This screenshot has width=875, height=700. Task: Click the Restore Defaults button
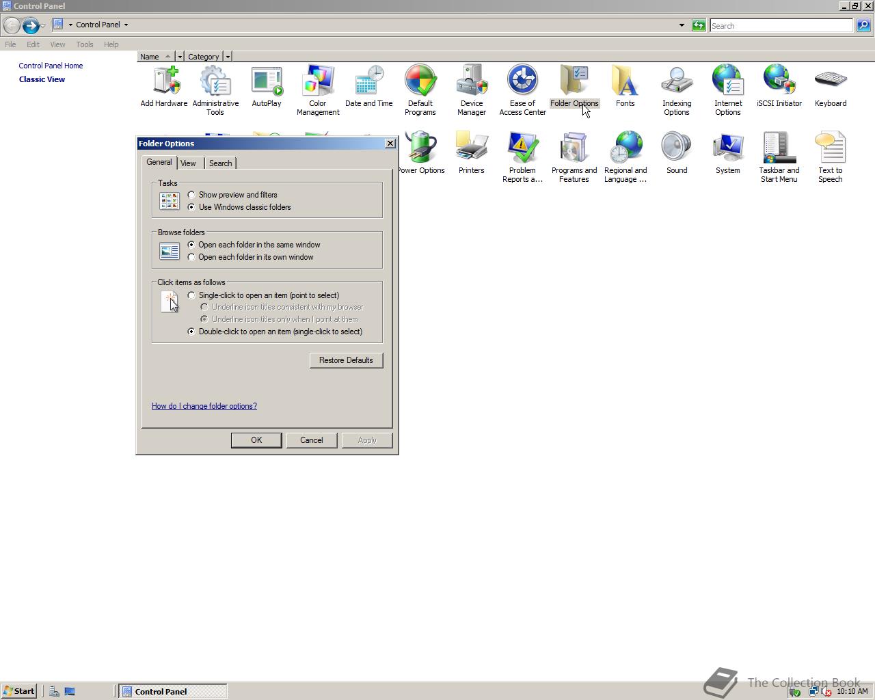pos(346,360)
